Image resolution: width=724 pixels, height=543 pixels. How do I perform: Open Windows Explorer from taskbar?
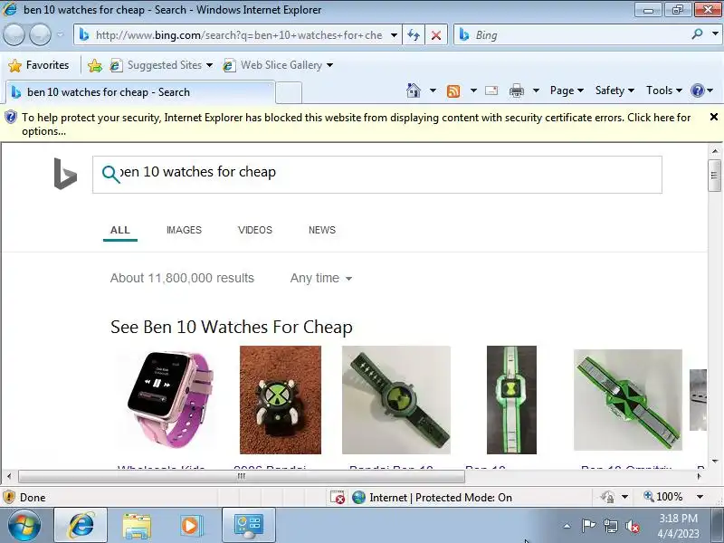137,526
